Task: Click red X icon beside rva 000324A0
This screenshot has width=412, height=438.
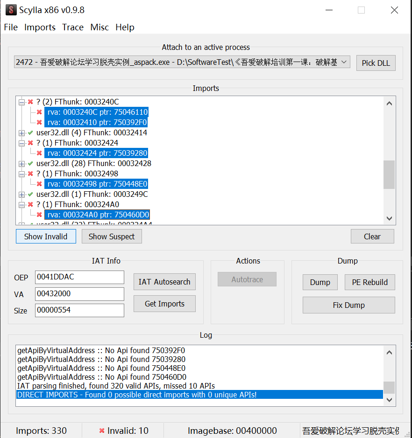Action: point(39,215)
